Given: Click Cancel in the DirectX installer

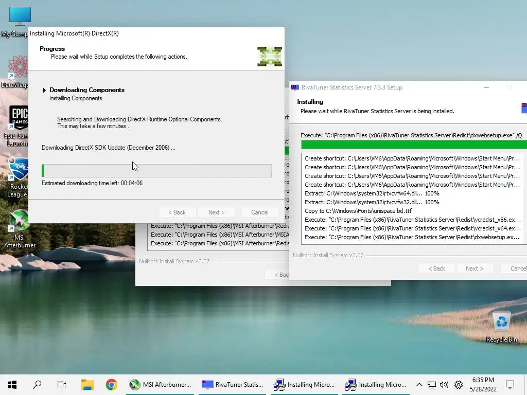Looking at the screenshot, I should tap(259, 212).
